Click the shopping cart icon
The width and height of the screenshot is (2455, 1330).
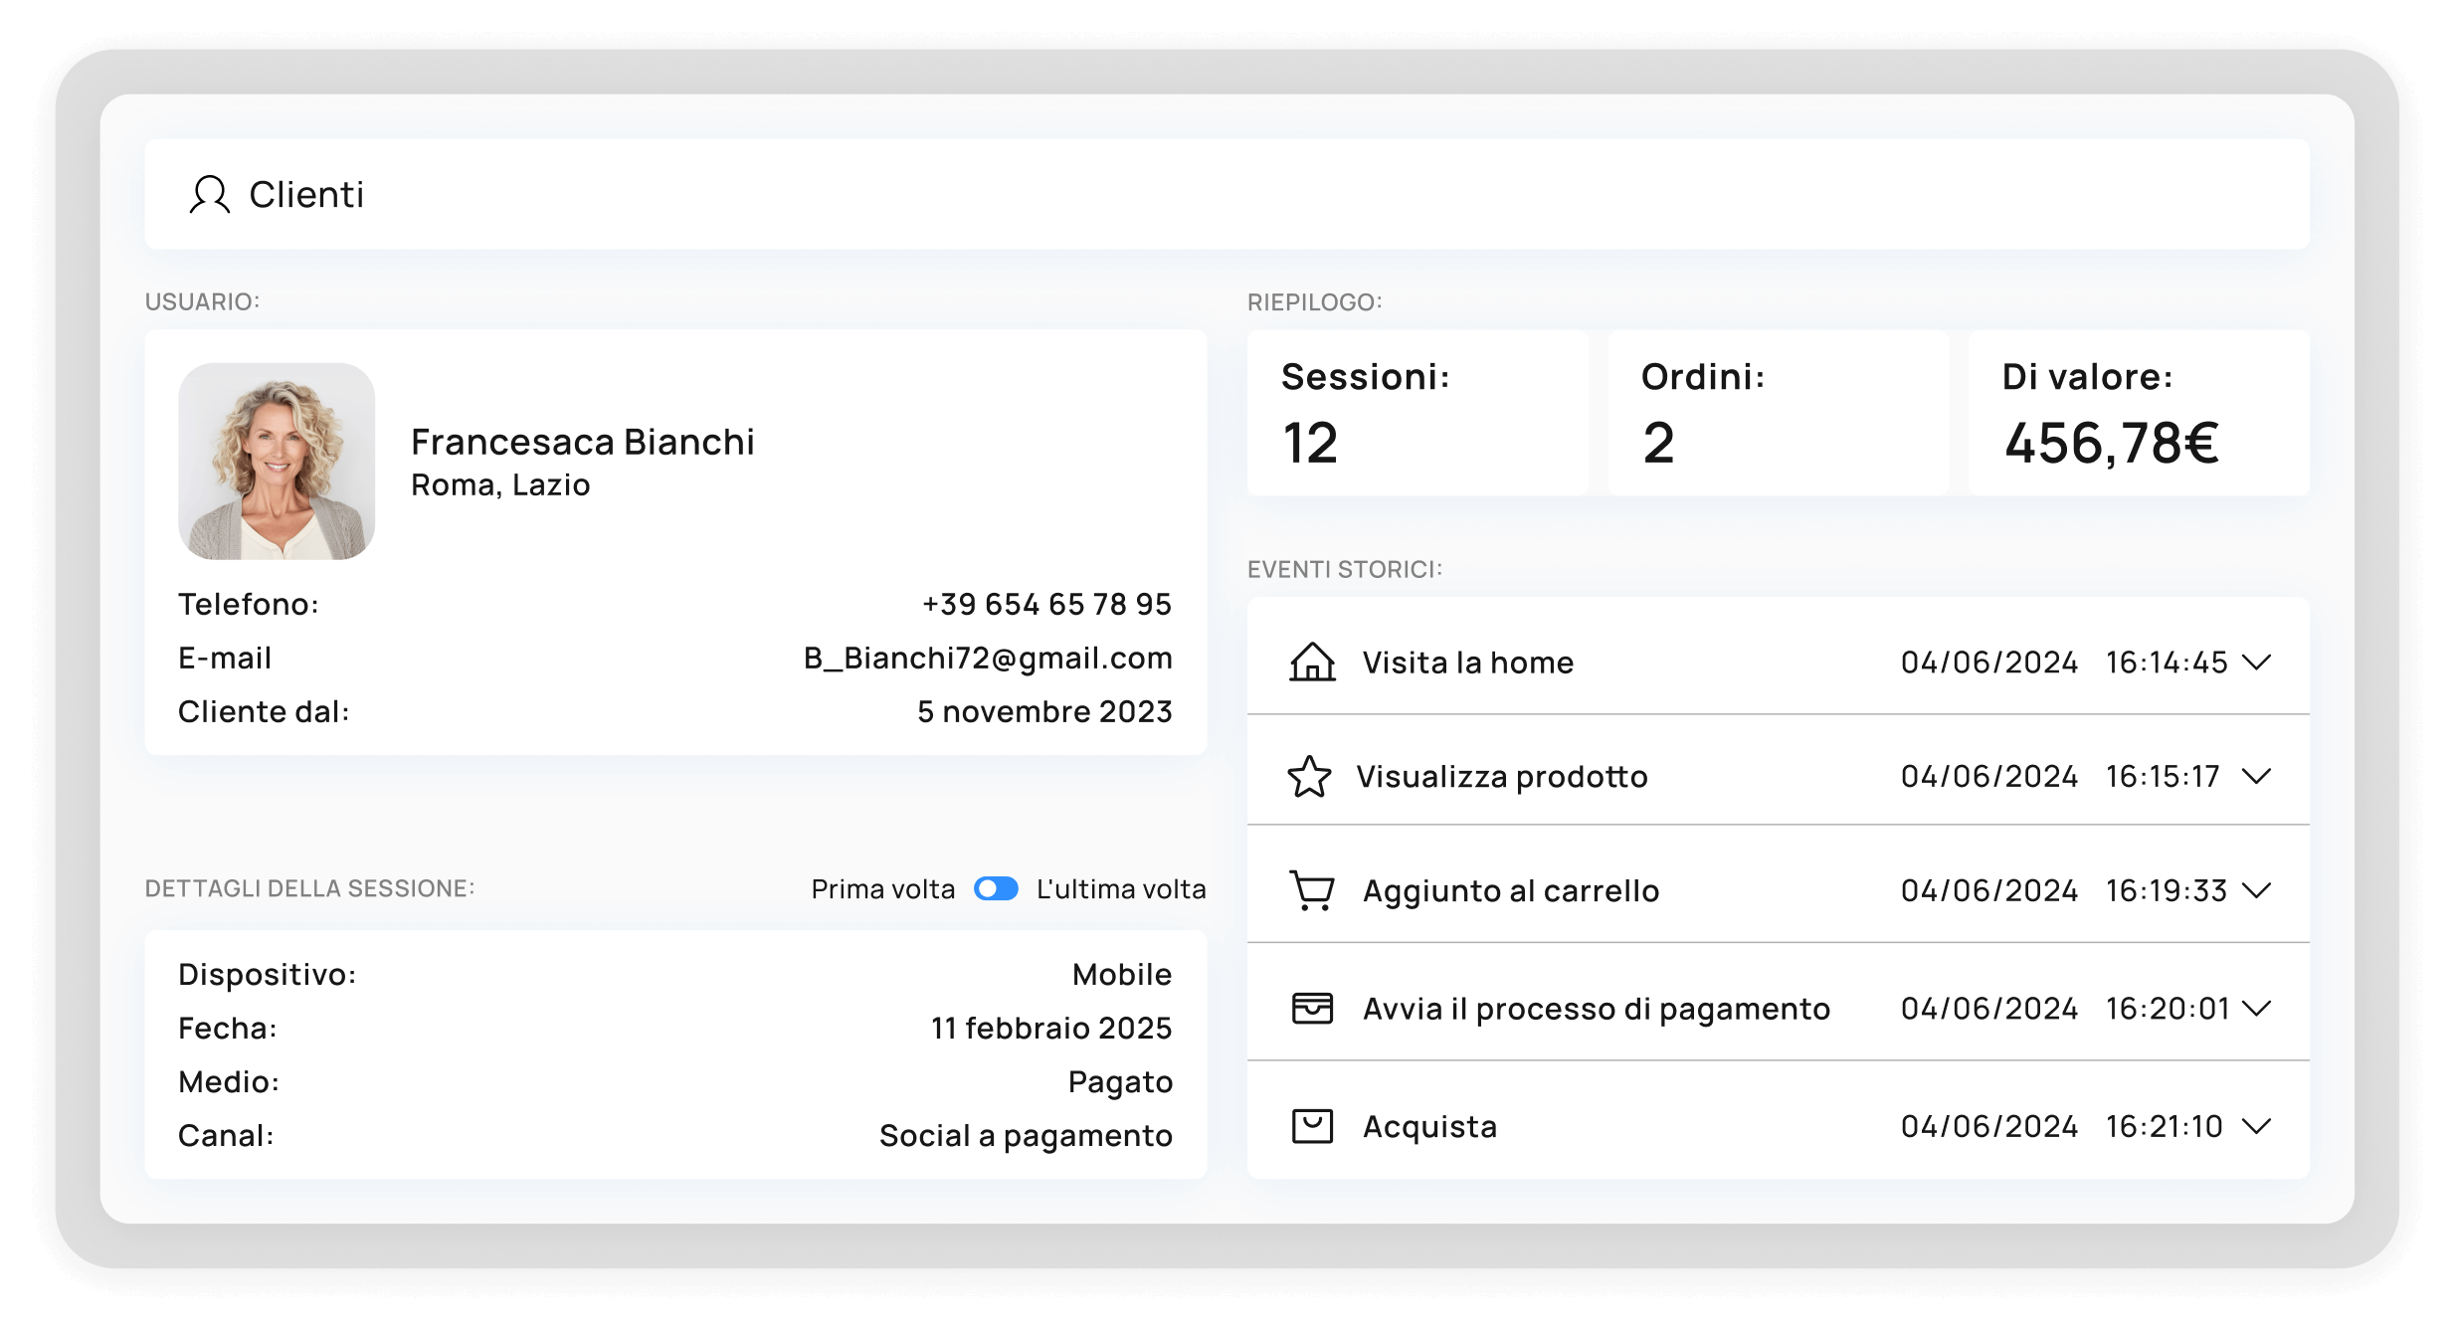point(1312,890)
